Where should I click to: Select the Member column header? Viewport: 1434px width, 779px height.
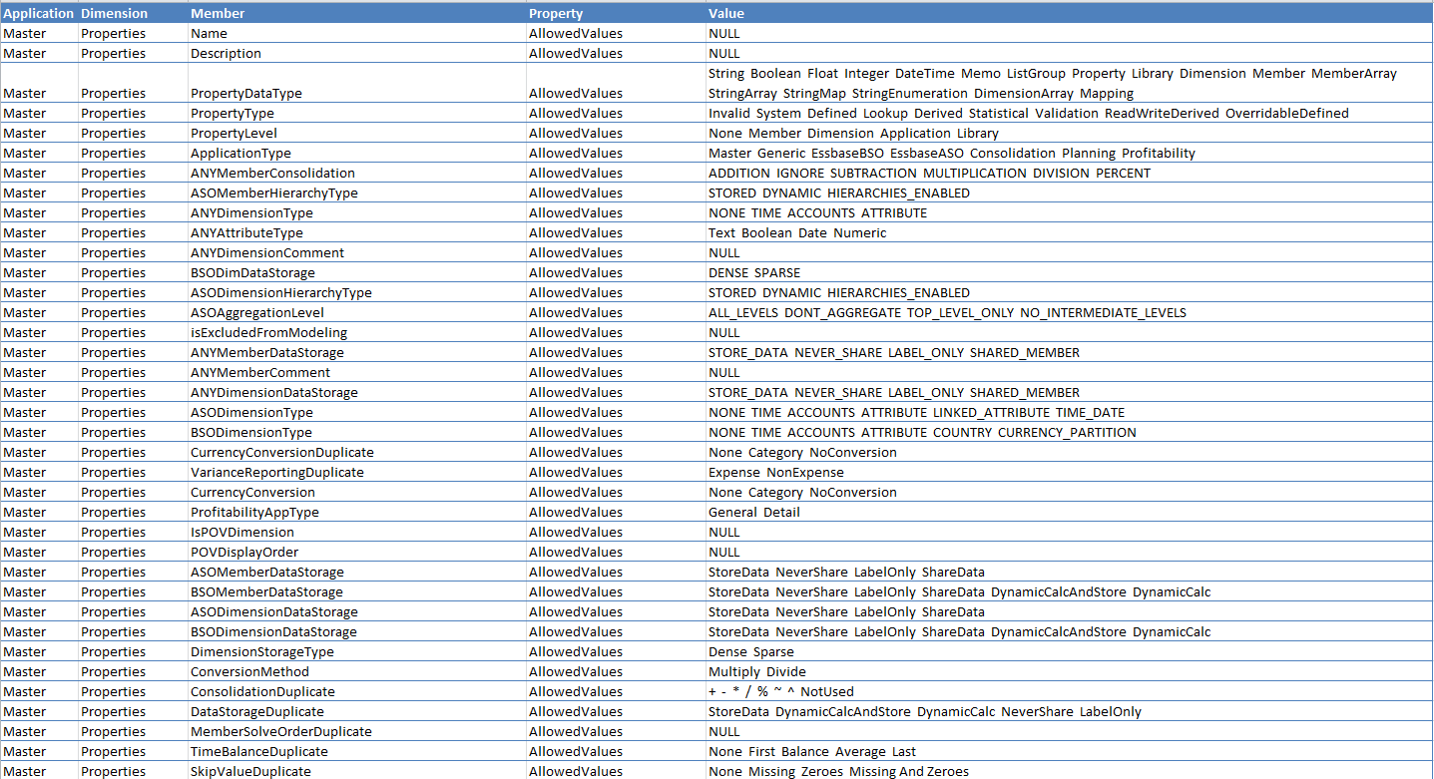[356, 14]
